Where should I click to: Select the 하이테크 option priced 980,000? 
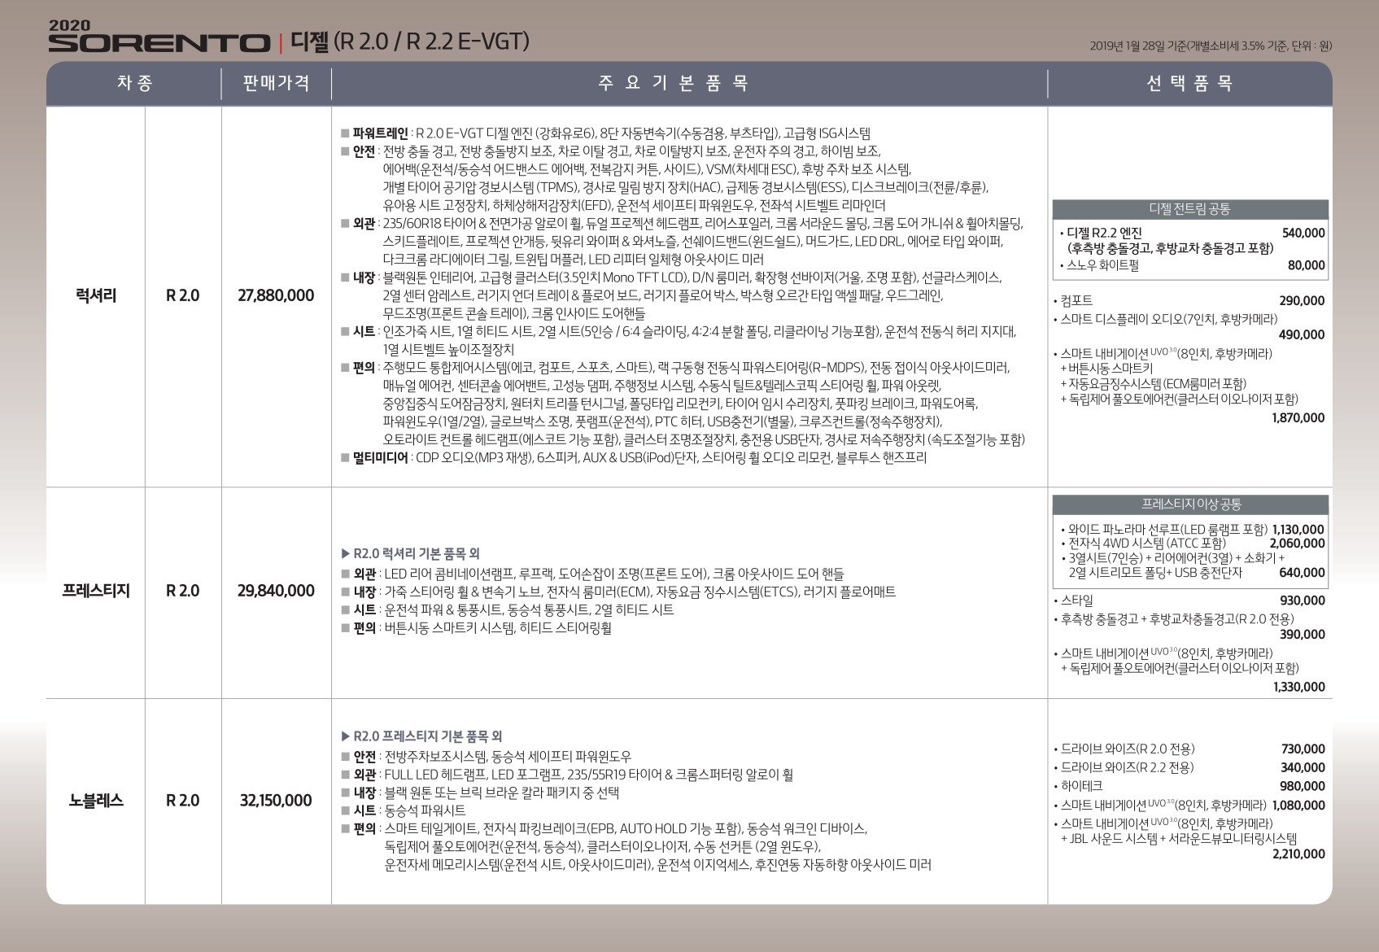click(1081, 786)
